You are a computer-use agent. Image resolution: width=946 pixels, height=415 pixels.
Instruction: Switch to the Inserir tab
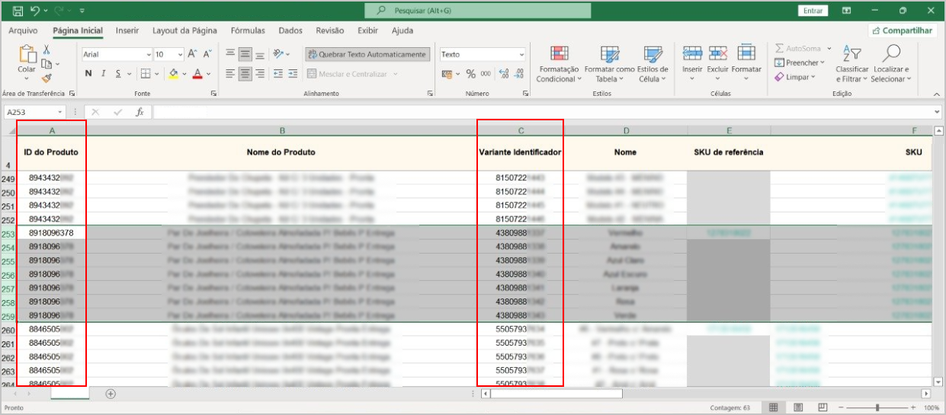pos(127,30)
